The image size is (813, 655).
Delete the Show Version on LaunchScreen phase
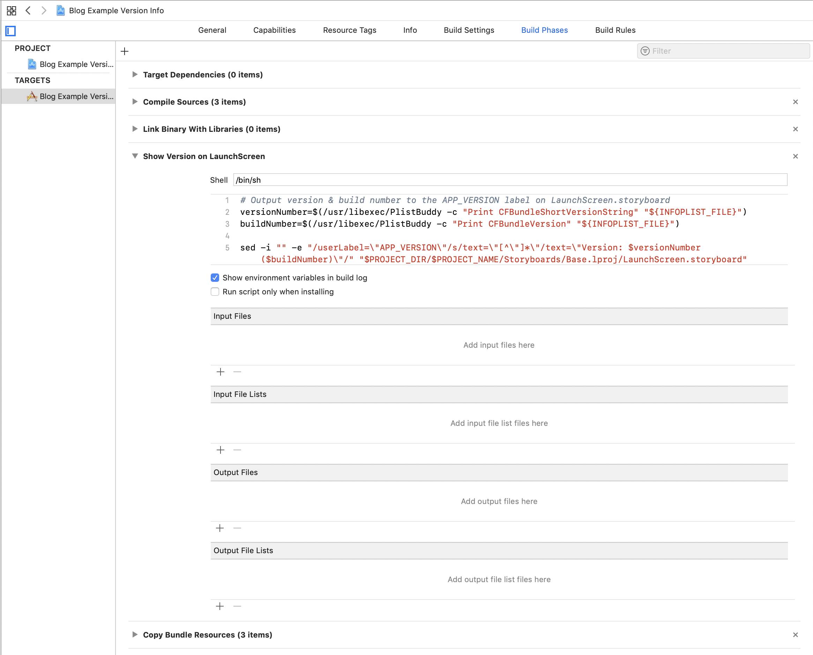[795, 156]
